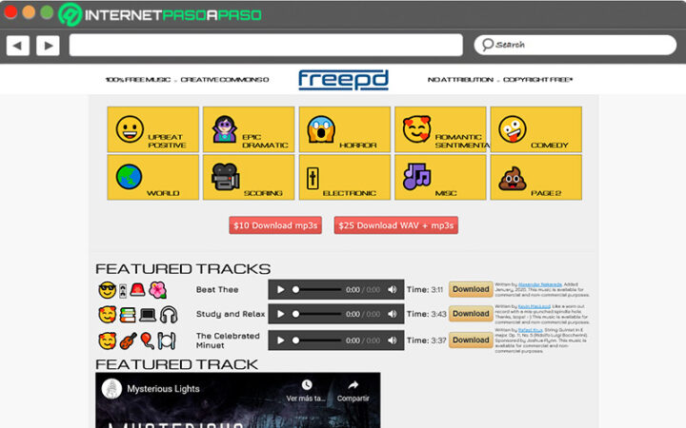Click the Study and Relax seek slider
The image size is (686, 428).
(316, 314)
